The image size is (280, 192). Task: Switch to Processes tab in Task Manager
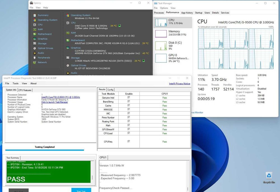159,13
